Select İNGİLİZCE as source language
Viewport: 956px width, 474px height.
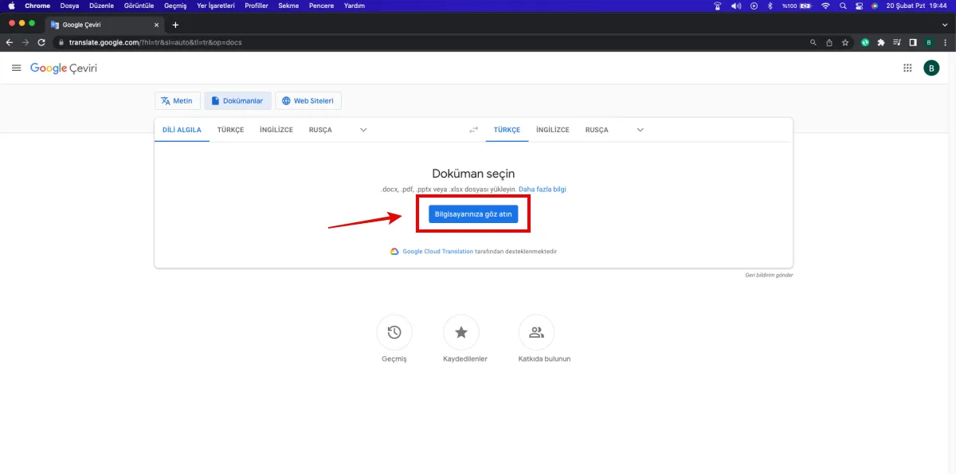(276, 130)
